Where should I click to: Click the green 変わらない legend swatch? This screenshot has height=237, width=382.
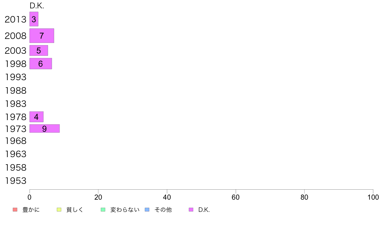tap(103, 210)
